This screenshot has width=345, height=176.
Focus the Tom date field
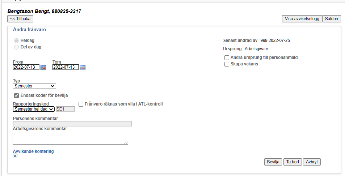[66, 67]
